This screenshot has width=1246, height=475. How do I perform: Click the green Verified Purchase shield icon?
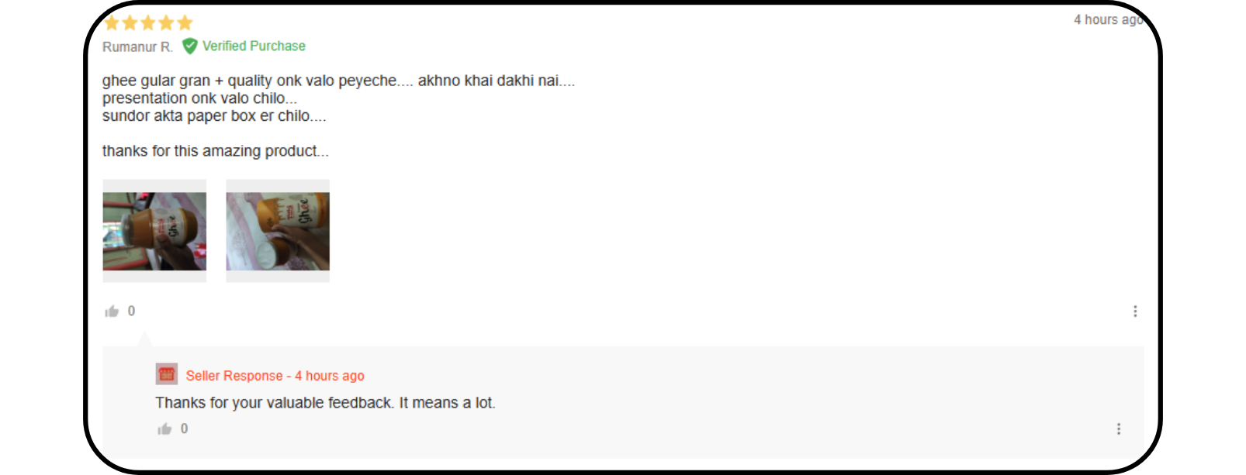(x=189, y=46)
